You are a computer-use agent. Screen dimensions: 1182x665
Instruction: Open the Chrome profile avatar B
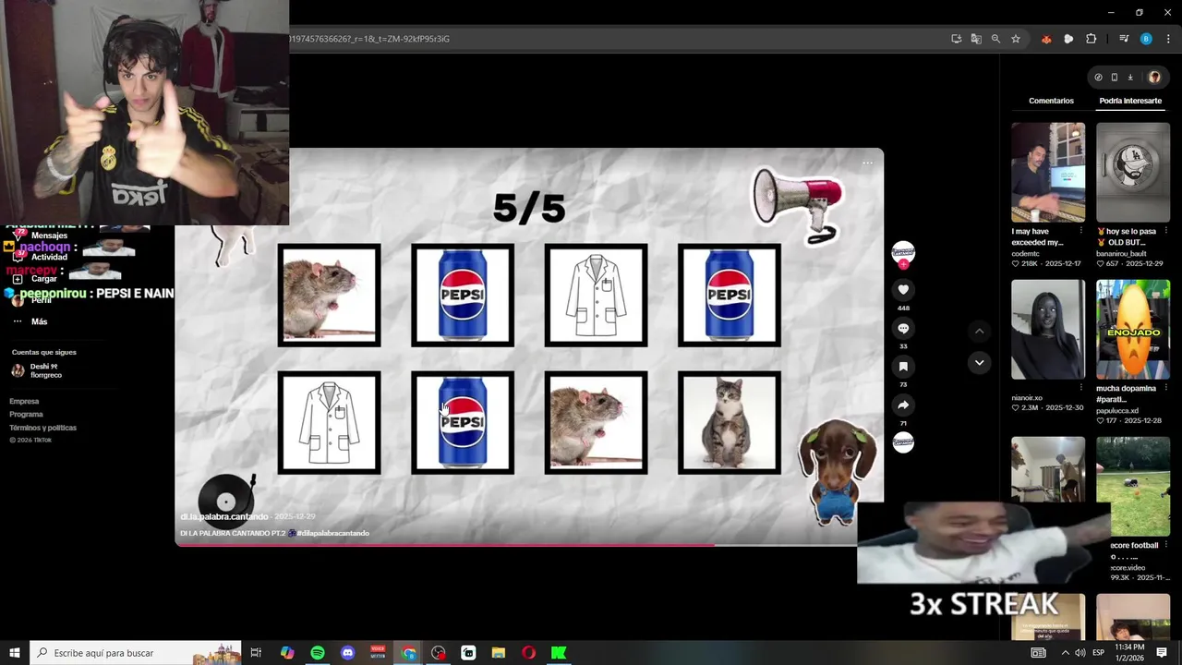point(1146,39)
